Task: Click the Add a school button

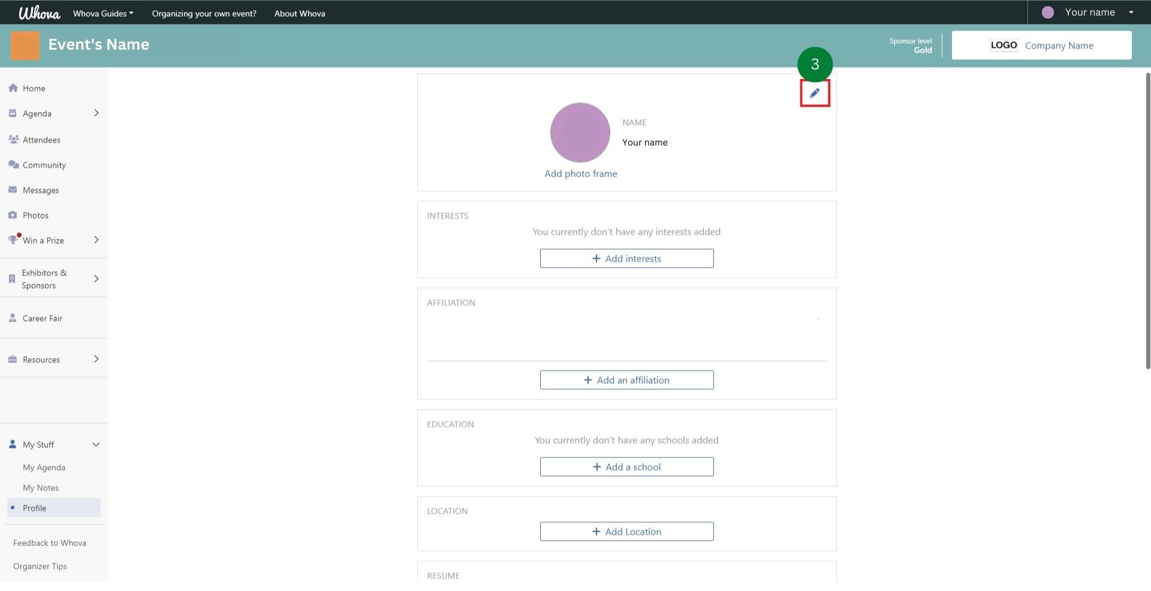Action: pos(626,467)
